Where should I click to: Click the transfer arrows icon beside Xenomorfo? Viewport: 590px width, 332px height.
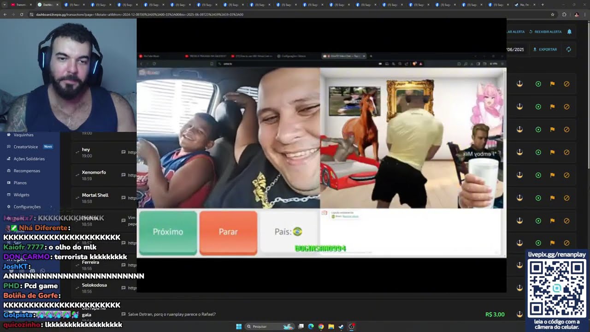[x=77, y=175]
